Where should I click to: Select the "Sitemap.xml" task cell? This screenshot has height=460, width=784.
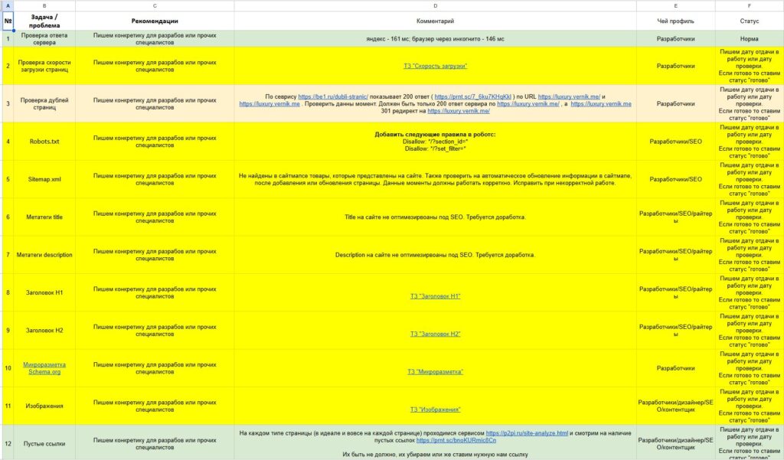(44, 179)
